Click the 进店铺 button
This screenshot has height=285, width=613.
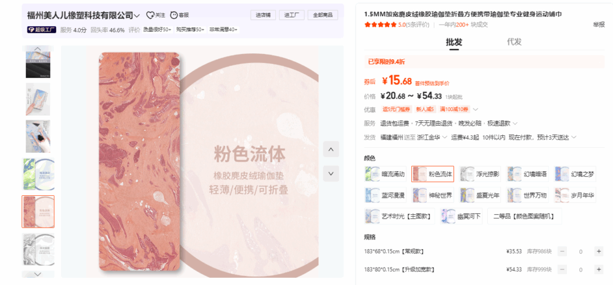click(263, 15)
